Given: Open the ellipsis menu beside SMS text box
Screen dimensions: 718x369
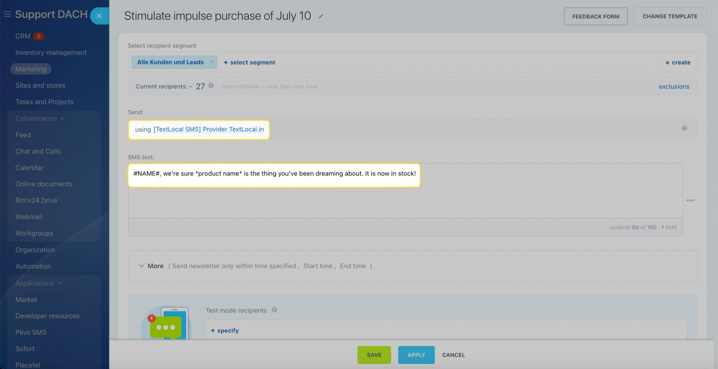Looking at the screenshot, I should point(691,200).
